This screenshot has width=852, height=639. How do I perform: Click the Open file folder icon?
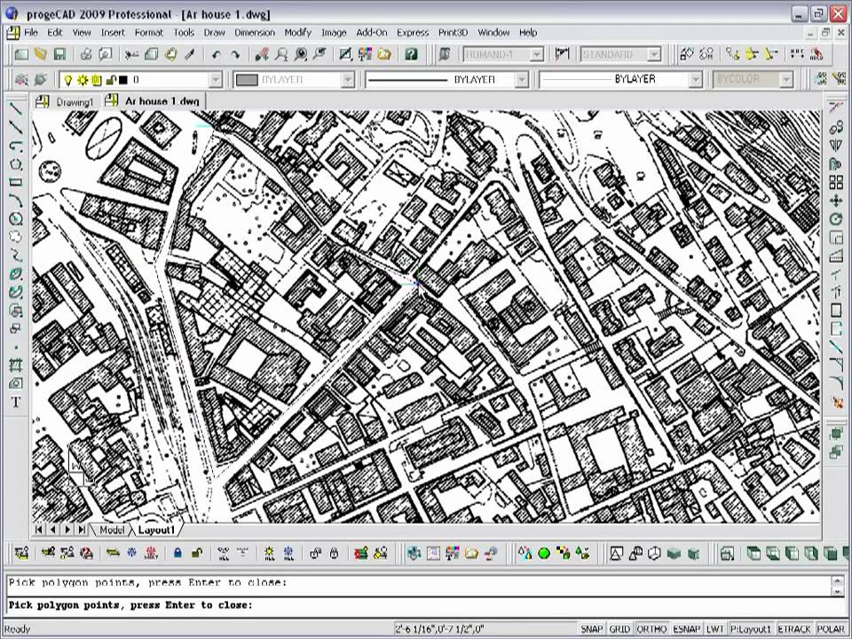pos(40,54)
